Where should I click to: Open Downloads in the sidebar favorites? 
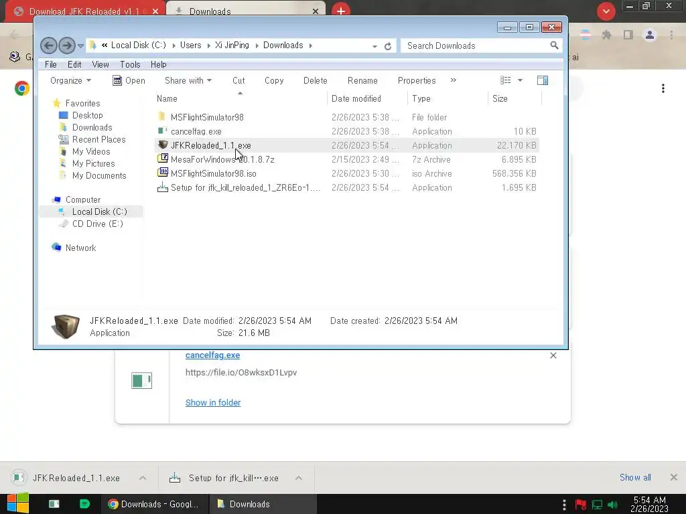point(92,127)
